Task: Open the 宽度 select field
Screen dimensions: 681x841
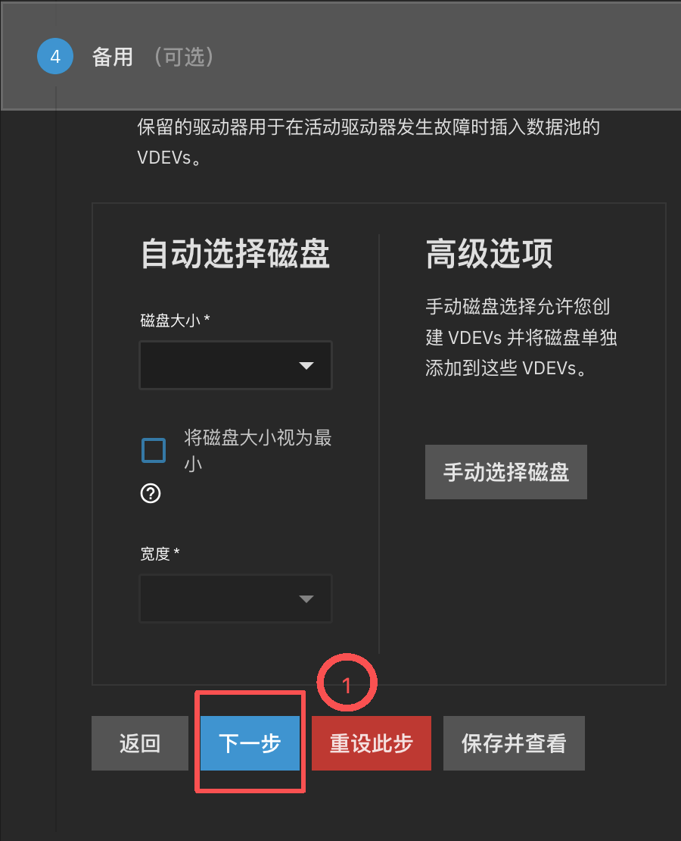Action: 236,599
